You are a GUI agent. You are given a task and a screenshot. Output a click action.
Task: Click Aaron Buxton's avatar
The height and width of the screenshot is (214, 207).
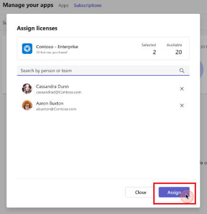27,105
